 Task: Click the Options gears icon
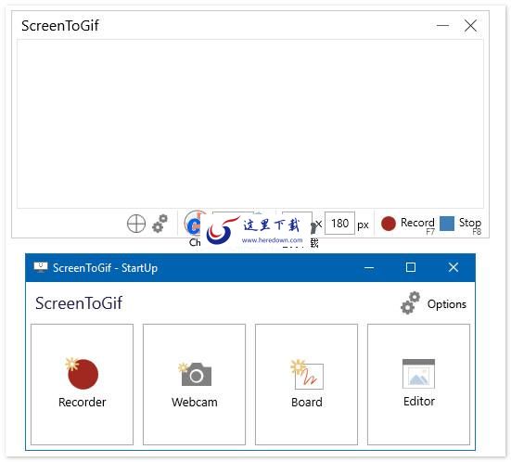(410, 302)
